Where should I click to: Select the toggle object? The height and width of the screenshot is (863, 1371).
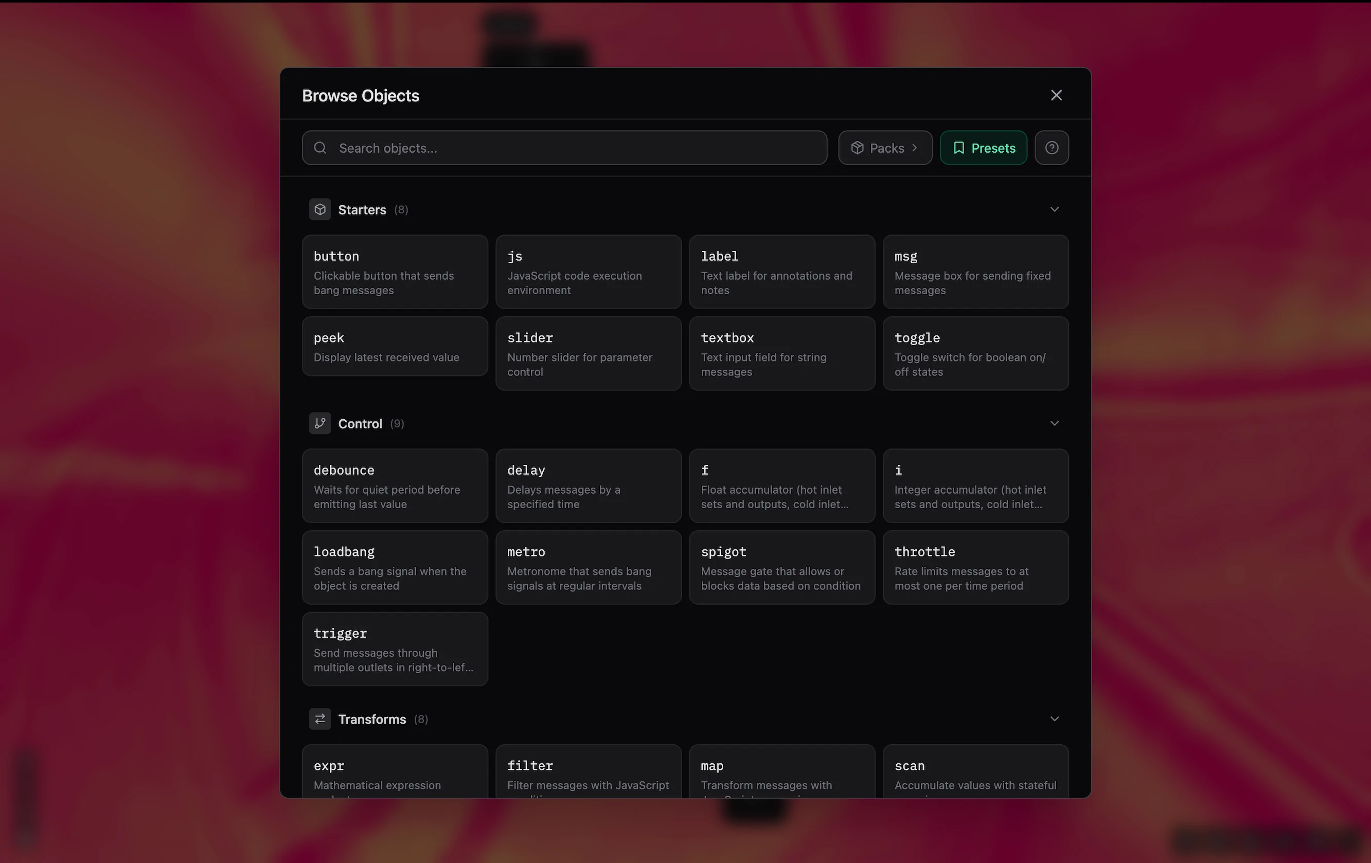975,353
